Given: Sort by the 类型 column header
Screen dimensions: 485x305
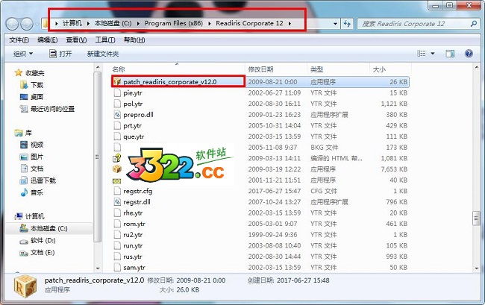Looking at the screenshot, I should click(x=339, y=69).
